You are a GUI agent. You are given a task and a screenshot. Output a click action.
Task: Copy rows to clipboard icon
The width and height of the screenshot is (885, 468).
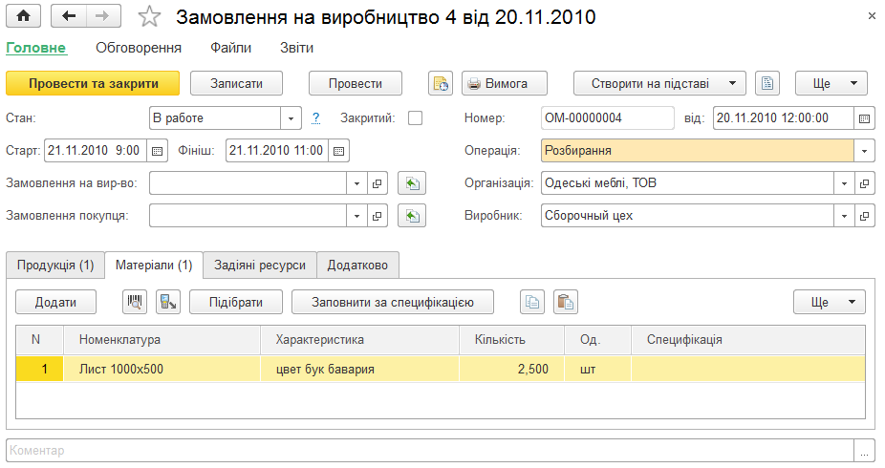(x=532, y=302)
